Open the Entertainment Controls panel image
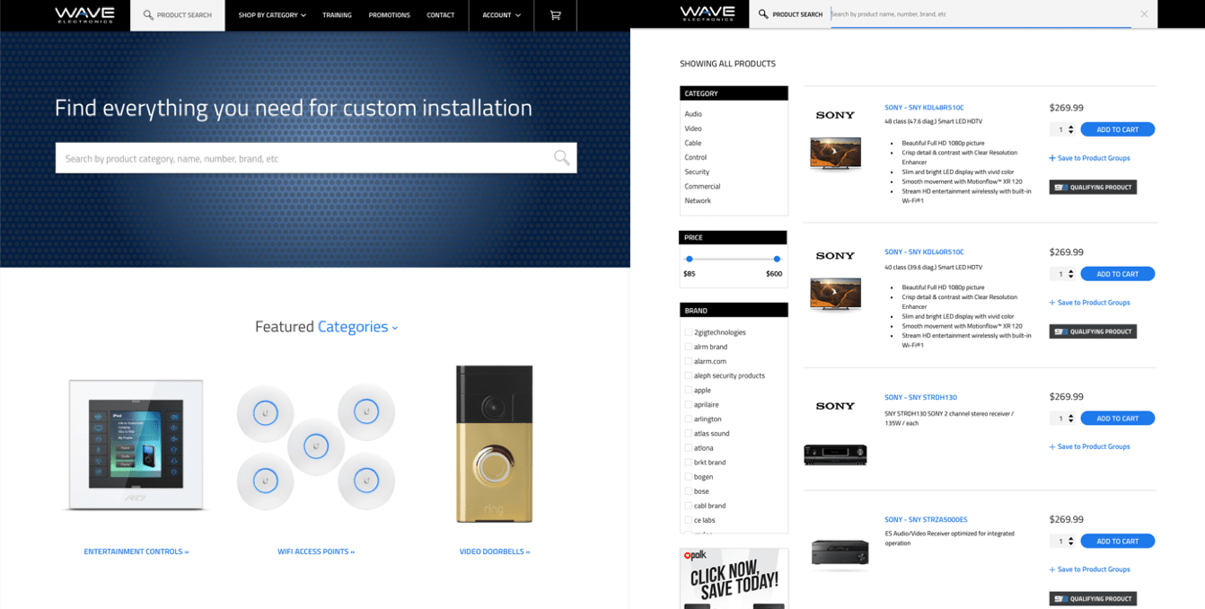Viewport: 1205px width, 609px height. point(136,445)
